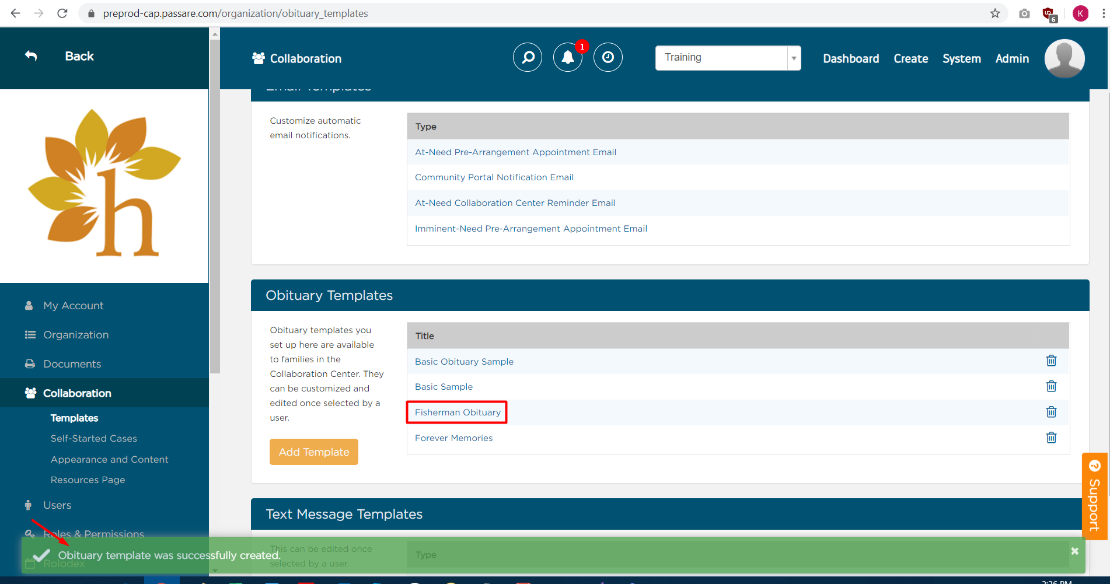This screenshot has height=584, width=1110.
Task: Open At-Need Pre-Arrangement Appointment Email
Action: pos(515,152)
